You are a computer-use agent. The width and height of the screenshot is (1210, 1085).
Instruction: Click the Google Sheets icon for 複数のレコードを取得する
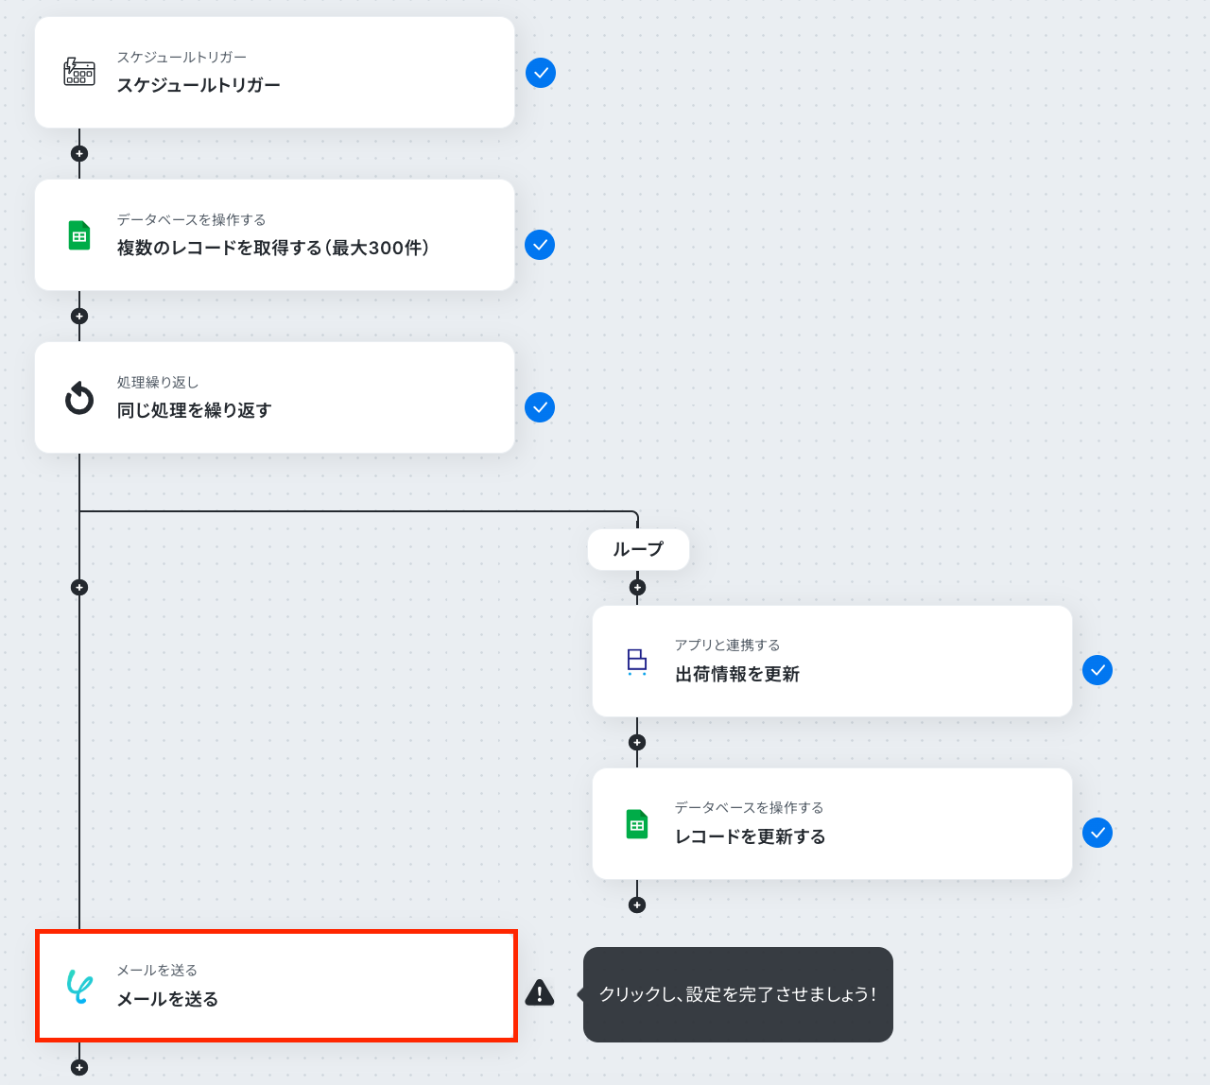(79, 235)
